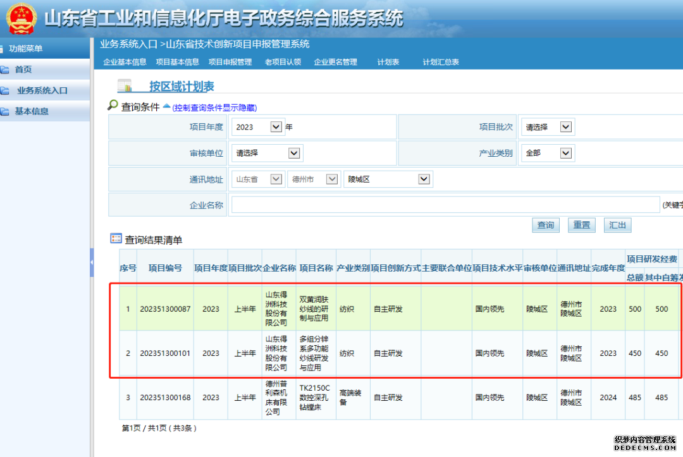Click the 2024 completion year cell
Image resolution: width=683 pixels, height=457 pixels.
pyautogui.click(x=608, y=398)
